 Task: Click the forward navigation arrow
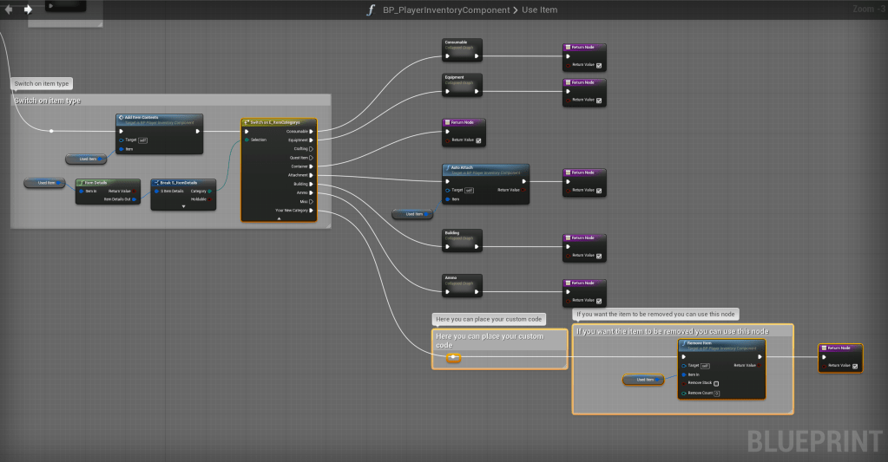point(28,10)
